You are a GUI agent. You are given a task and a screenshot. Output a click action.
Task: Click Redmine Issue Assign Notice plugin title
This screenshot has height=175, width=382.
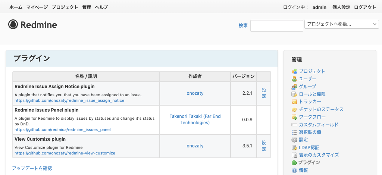(x=54, y=87)
